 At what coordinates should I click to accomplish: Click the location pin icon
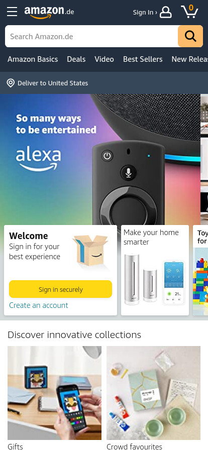click(11, 83)
